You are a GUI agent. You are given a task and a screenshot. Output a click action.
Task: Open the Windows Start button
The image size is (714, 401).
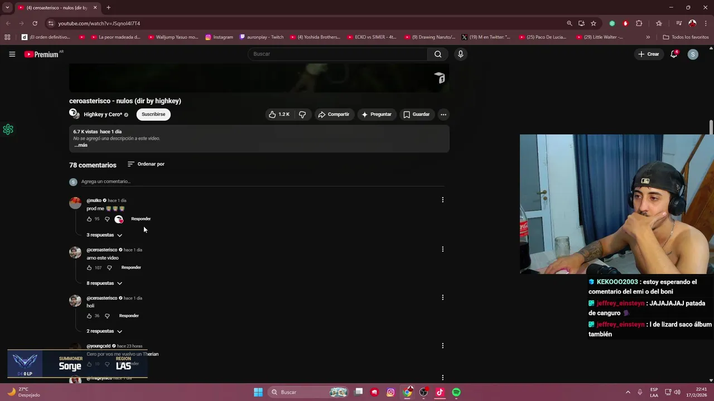coord(258,392)
